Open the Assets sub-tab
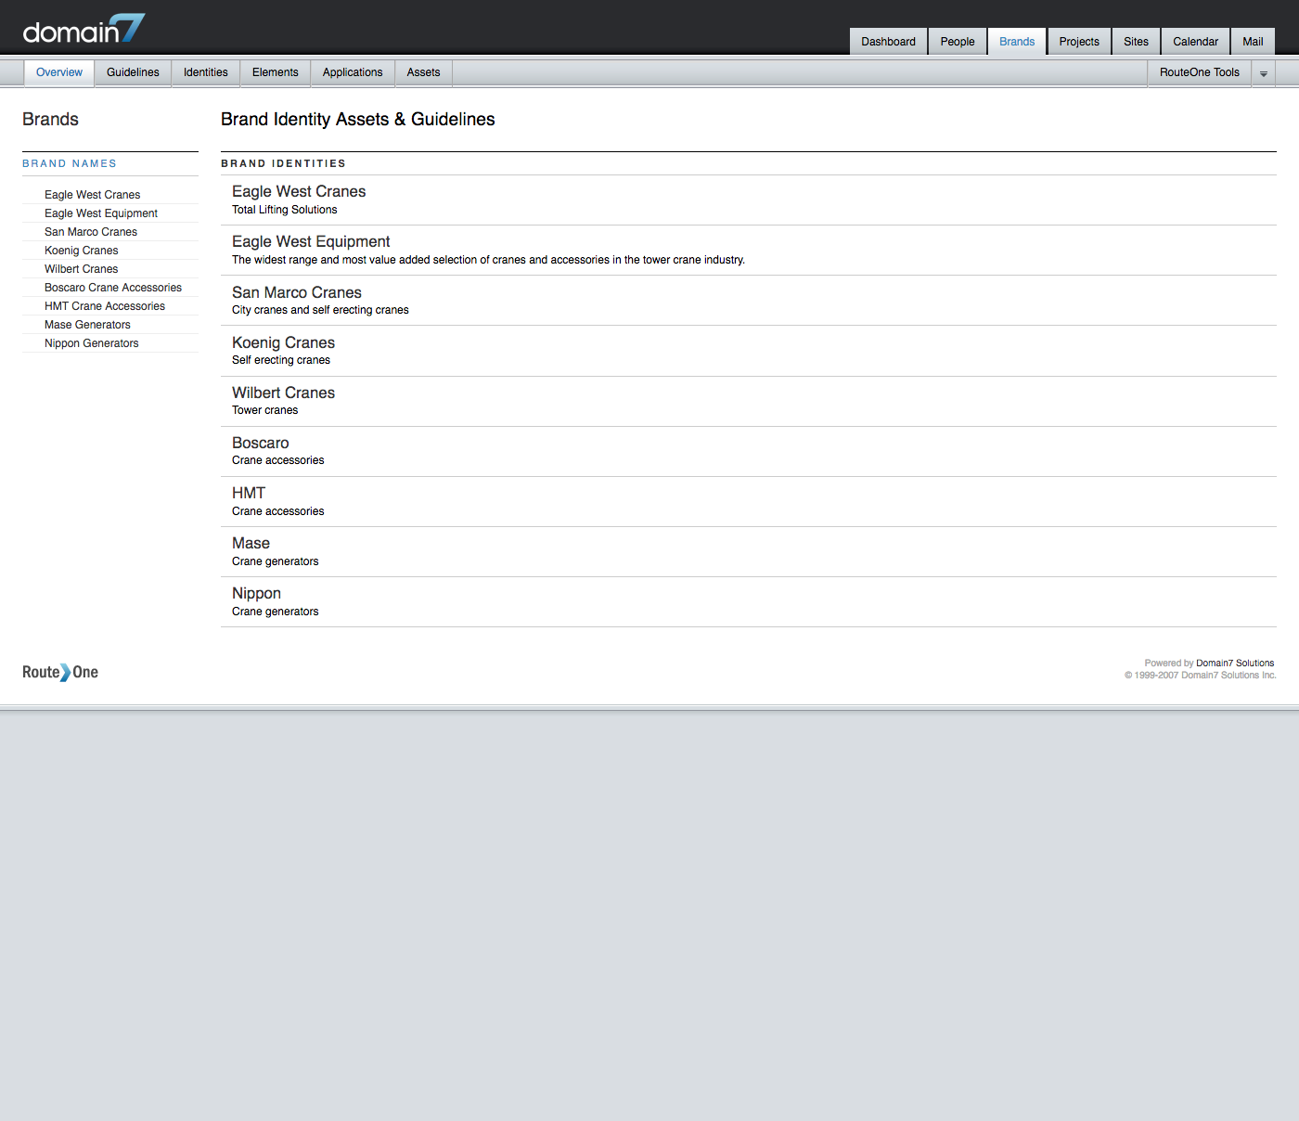1299x1121 pixels. coord(423,72)
